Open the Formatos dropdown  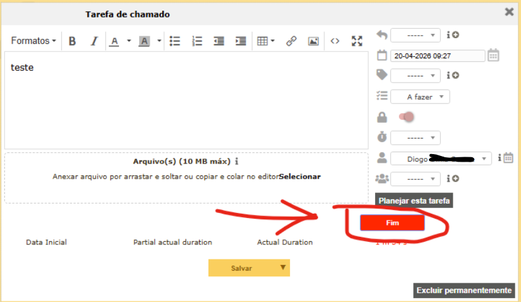33,41
